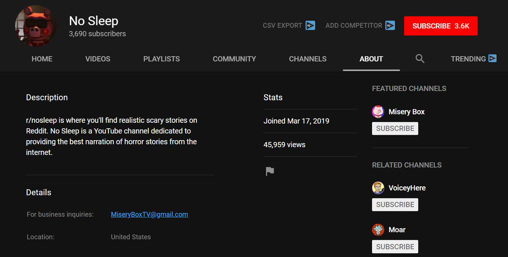The width and height of the screenshot is (508, 257).
Task: Select the About tab
Action: pos(371,59)
